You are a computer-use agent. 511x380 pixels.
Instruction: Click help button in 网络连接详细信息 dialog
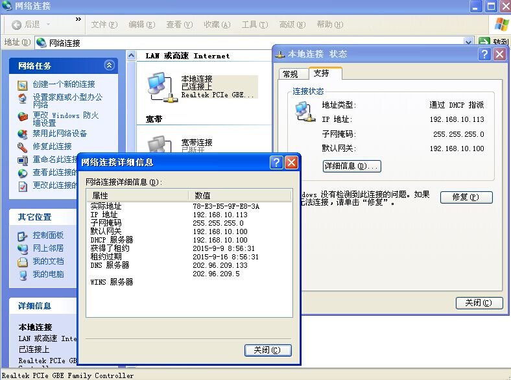276,162
